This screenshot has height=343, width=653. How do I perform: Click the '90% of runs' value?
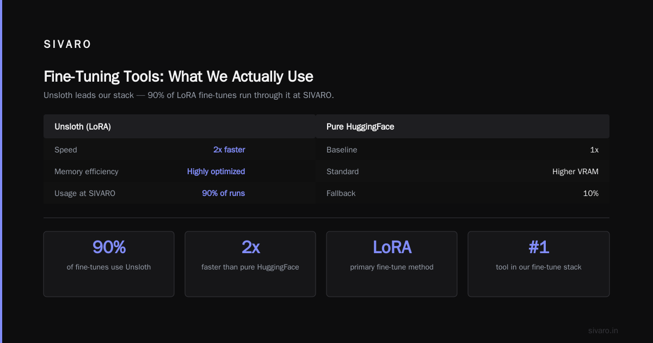224,193
